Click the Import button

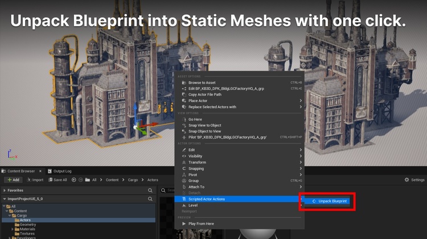coord(34,180)
